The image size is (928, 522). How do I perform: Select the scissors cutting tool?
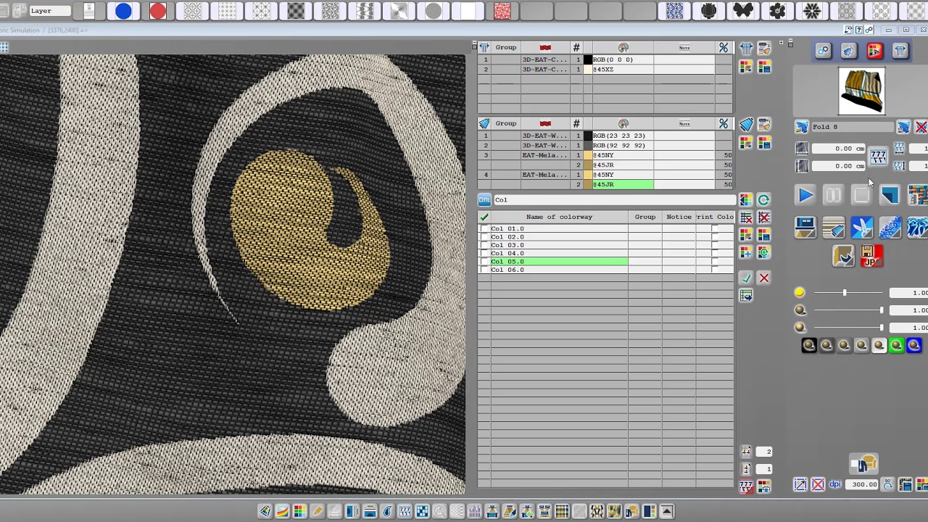tap(862, 228)
